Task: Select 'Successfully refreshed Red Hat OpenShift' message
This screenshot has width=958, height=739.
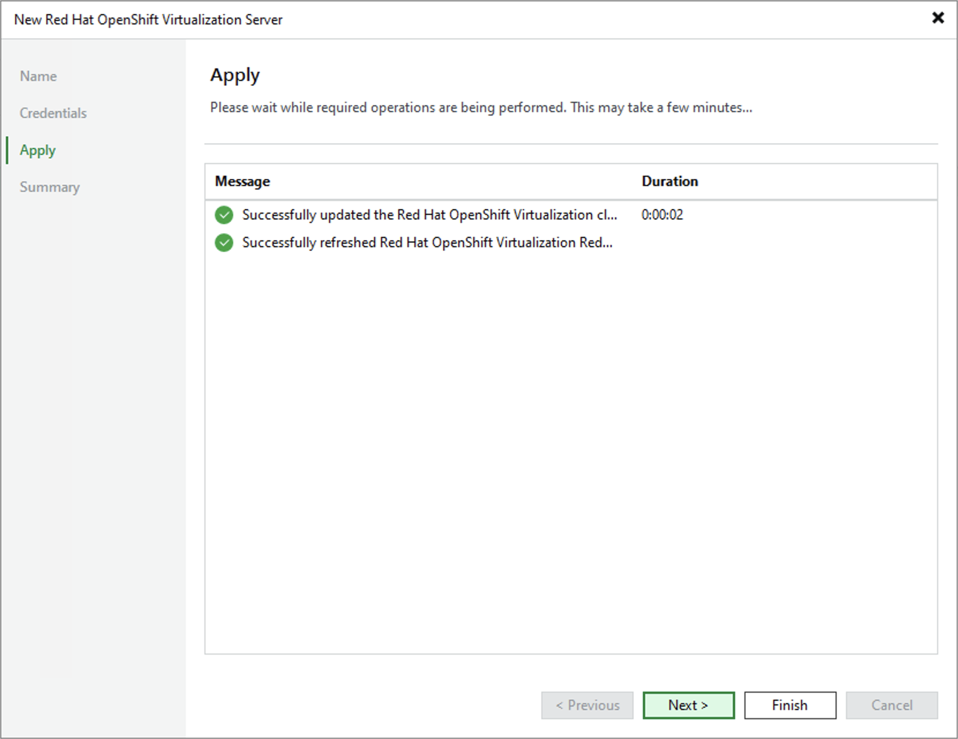Action: [x=427, y=242]
